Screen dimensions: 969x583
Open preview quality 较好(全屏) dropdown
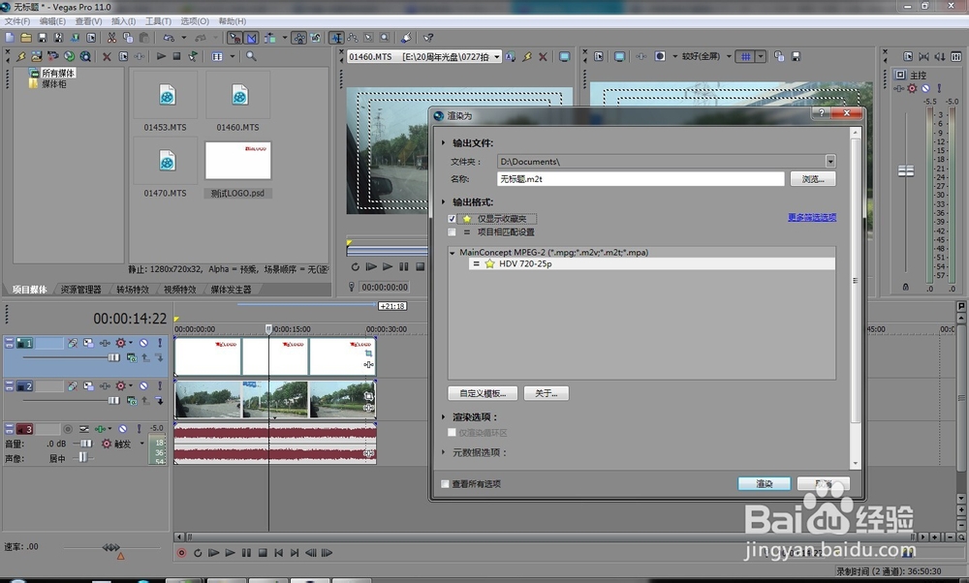[730, 56]
